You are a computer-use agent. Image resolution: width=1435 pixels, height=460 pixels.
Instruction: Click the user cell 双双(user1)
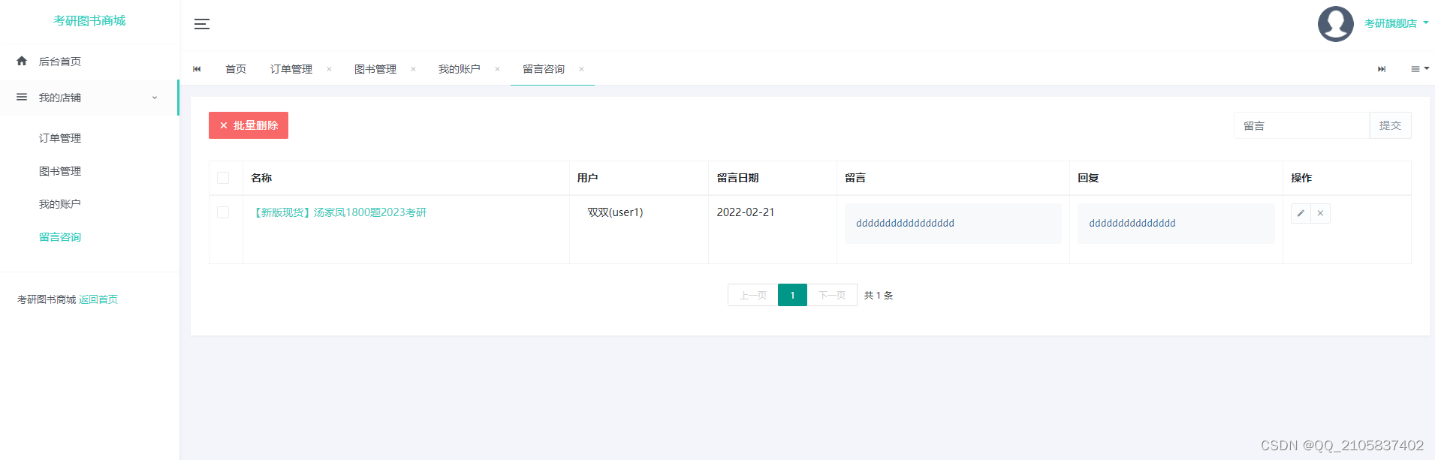pyautogui.click(x=615, y=212)
